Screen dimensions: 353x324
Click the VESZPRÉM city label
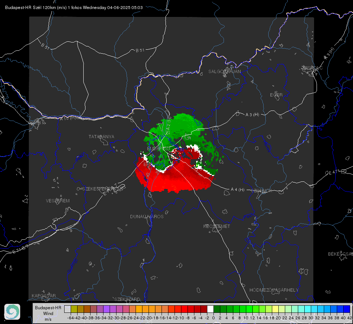coord(58,201)
